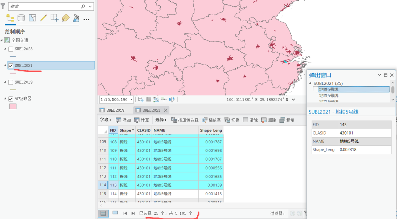Click the 删除 button in table toolbar
Viewport: 397px width, 219px height.
click(x=269, y=120)
